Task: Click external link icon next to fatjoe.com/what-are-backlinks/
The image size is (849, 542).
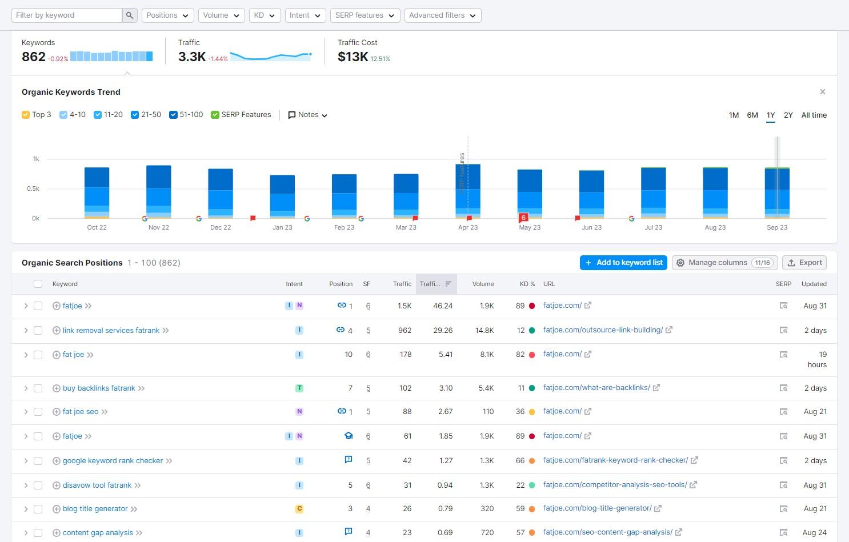Action: [x=656, y=387]
